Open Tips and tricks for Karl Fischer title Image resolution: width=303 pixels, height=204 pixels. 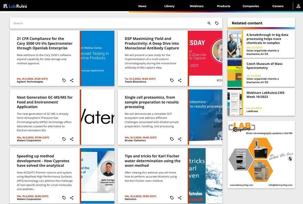[153, 161]
